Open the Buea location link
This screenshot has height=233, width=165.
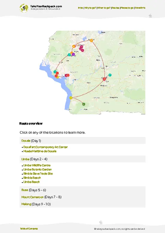point(25,190)
